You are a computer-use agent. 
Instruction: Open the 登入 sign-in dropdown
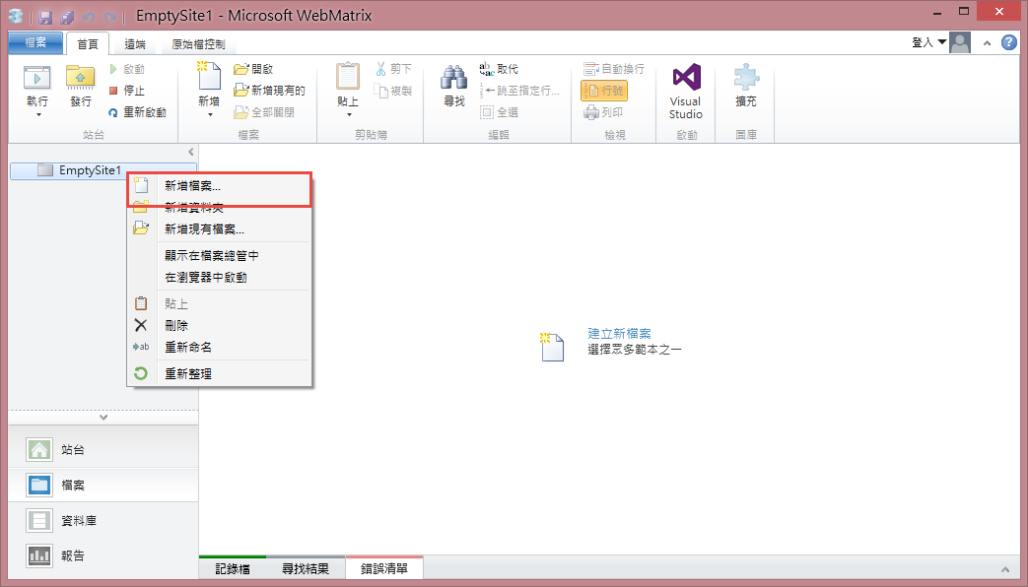pos(928,42)
